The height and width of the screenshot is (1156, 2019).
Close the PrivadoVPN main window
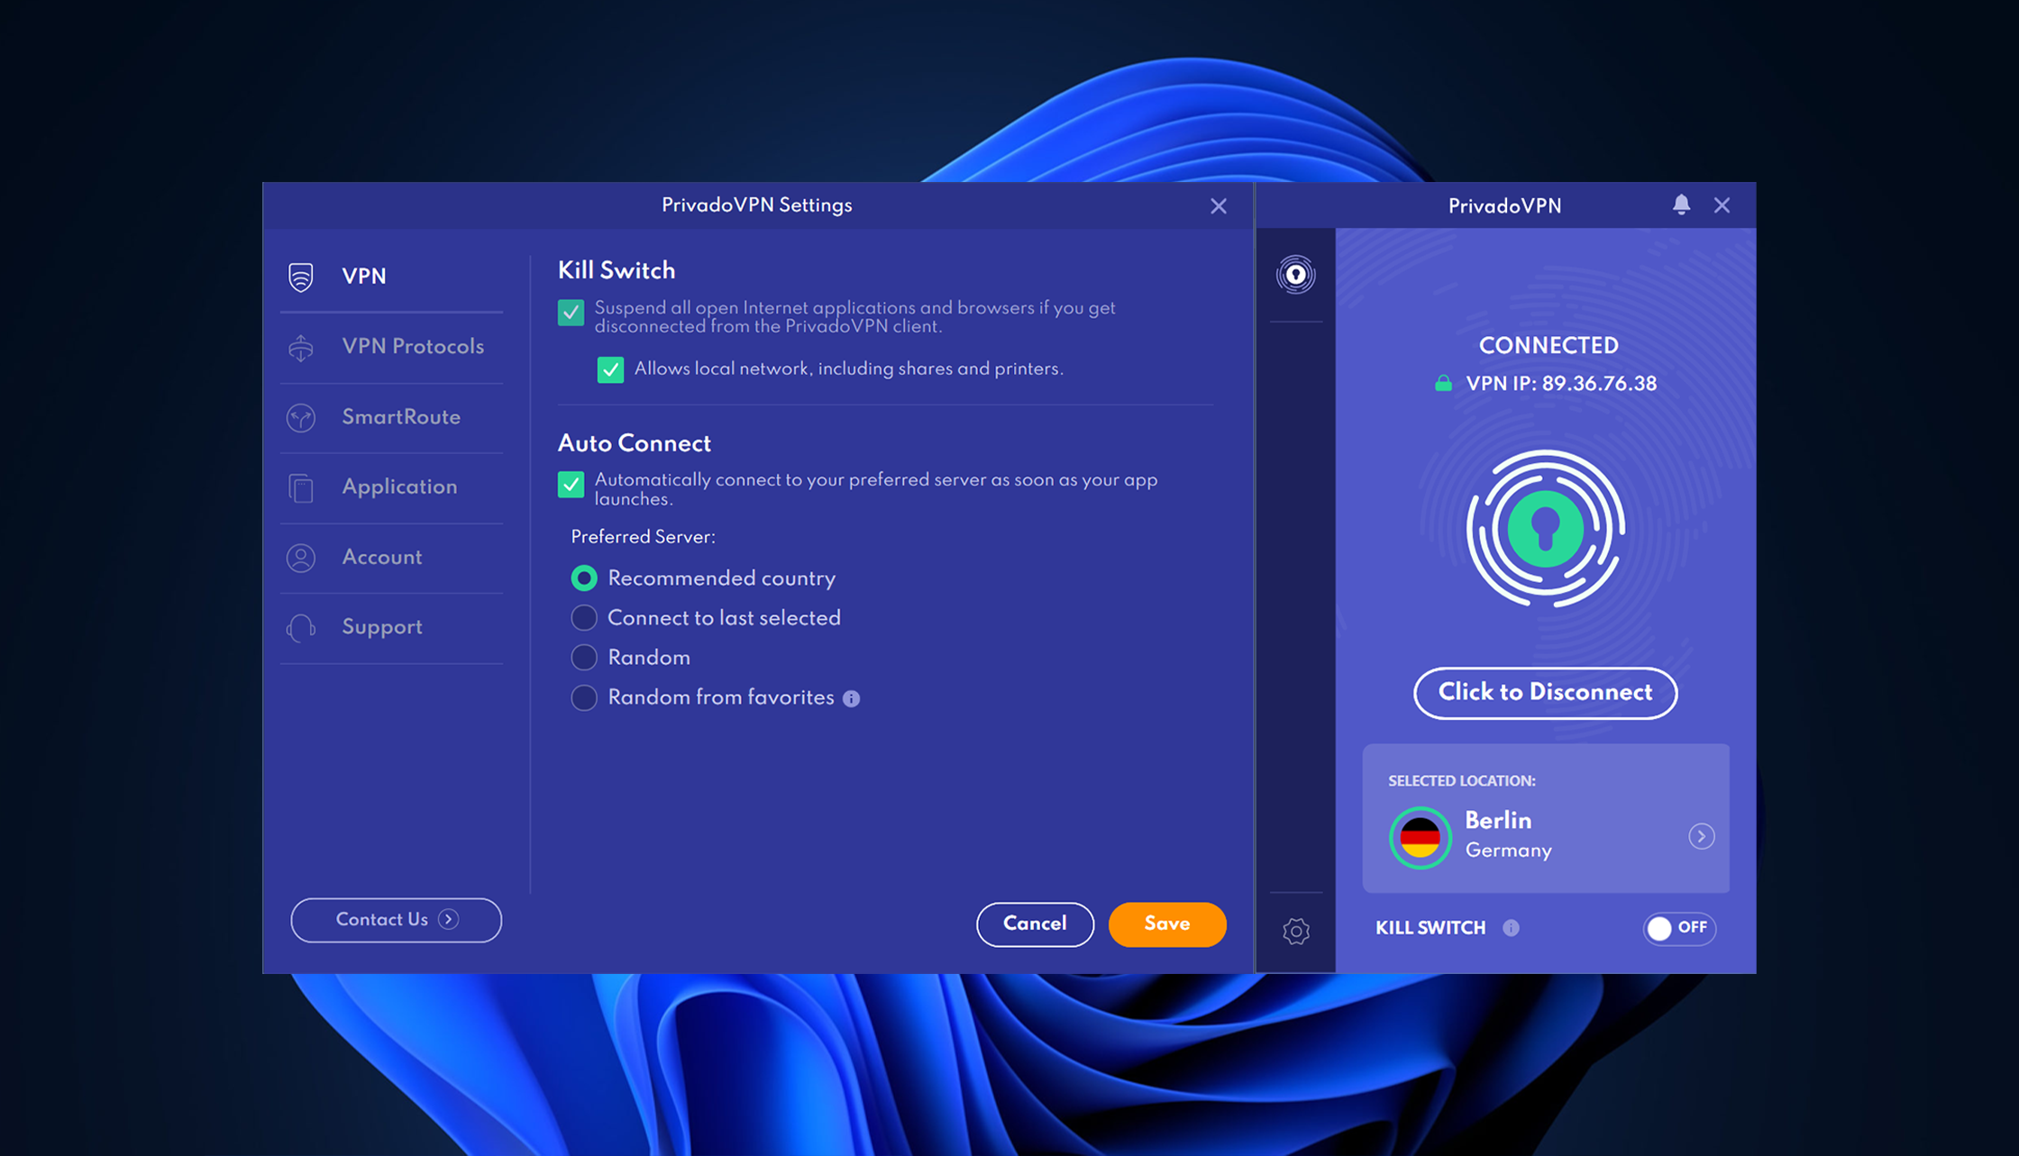[x=1722, y=205]
